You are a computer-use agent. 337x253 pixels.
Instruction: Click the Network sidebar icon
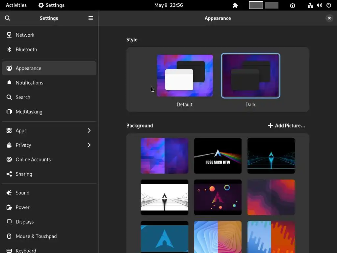9,35
